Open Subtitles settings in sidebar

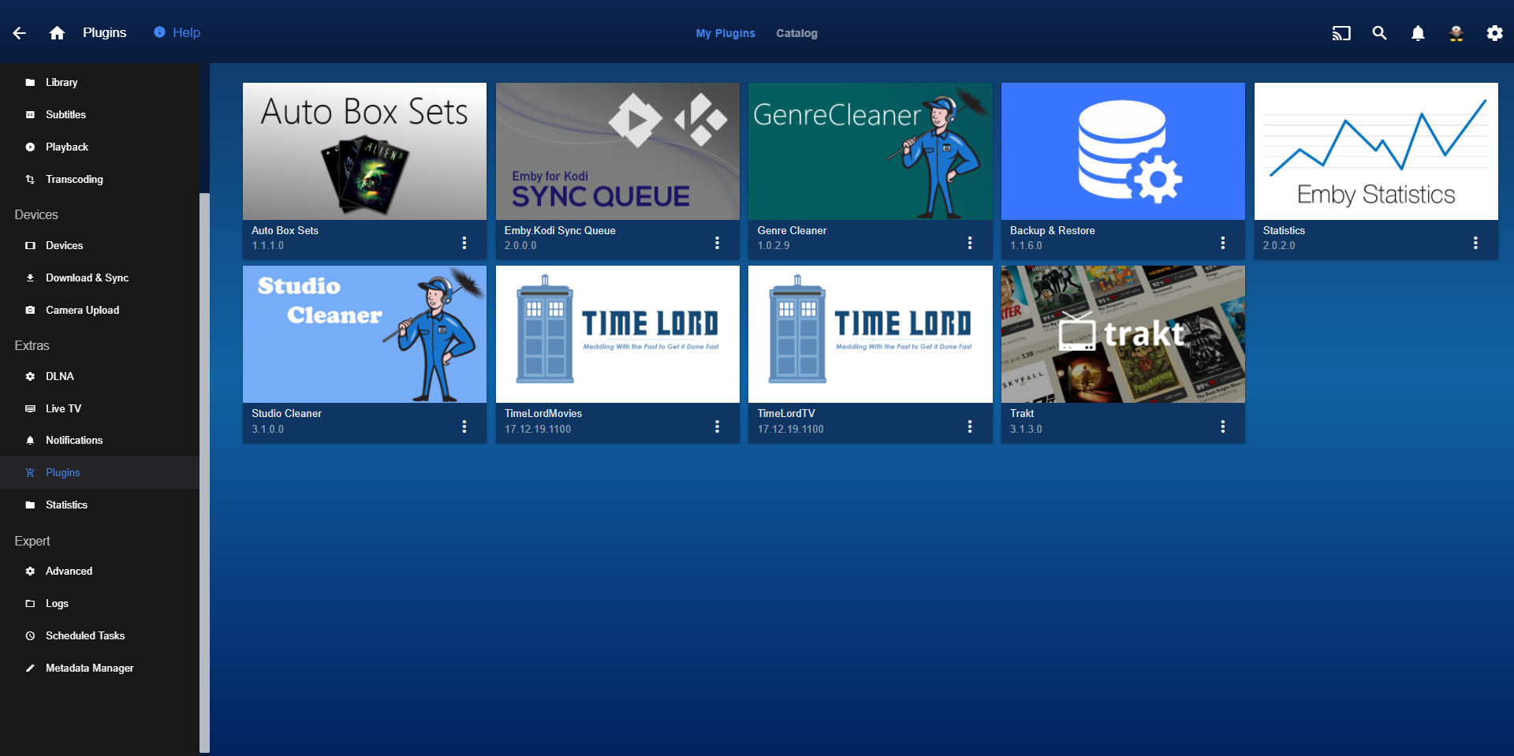[99, 114]
